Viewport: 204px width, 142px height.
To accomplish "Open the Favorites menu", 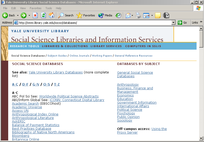I will click(x=35, y=8).
